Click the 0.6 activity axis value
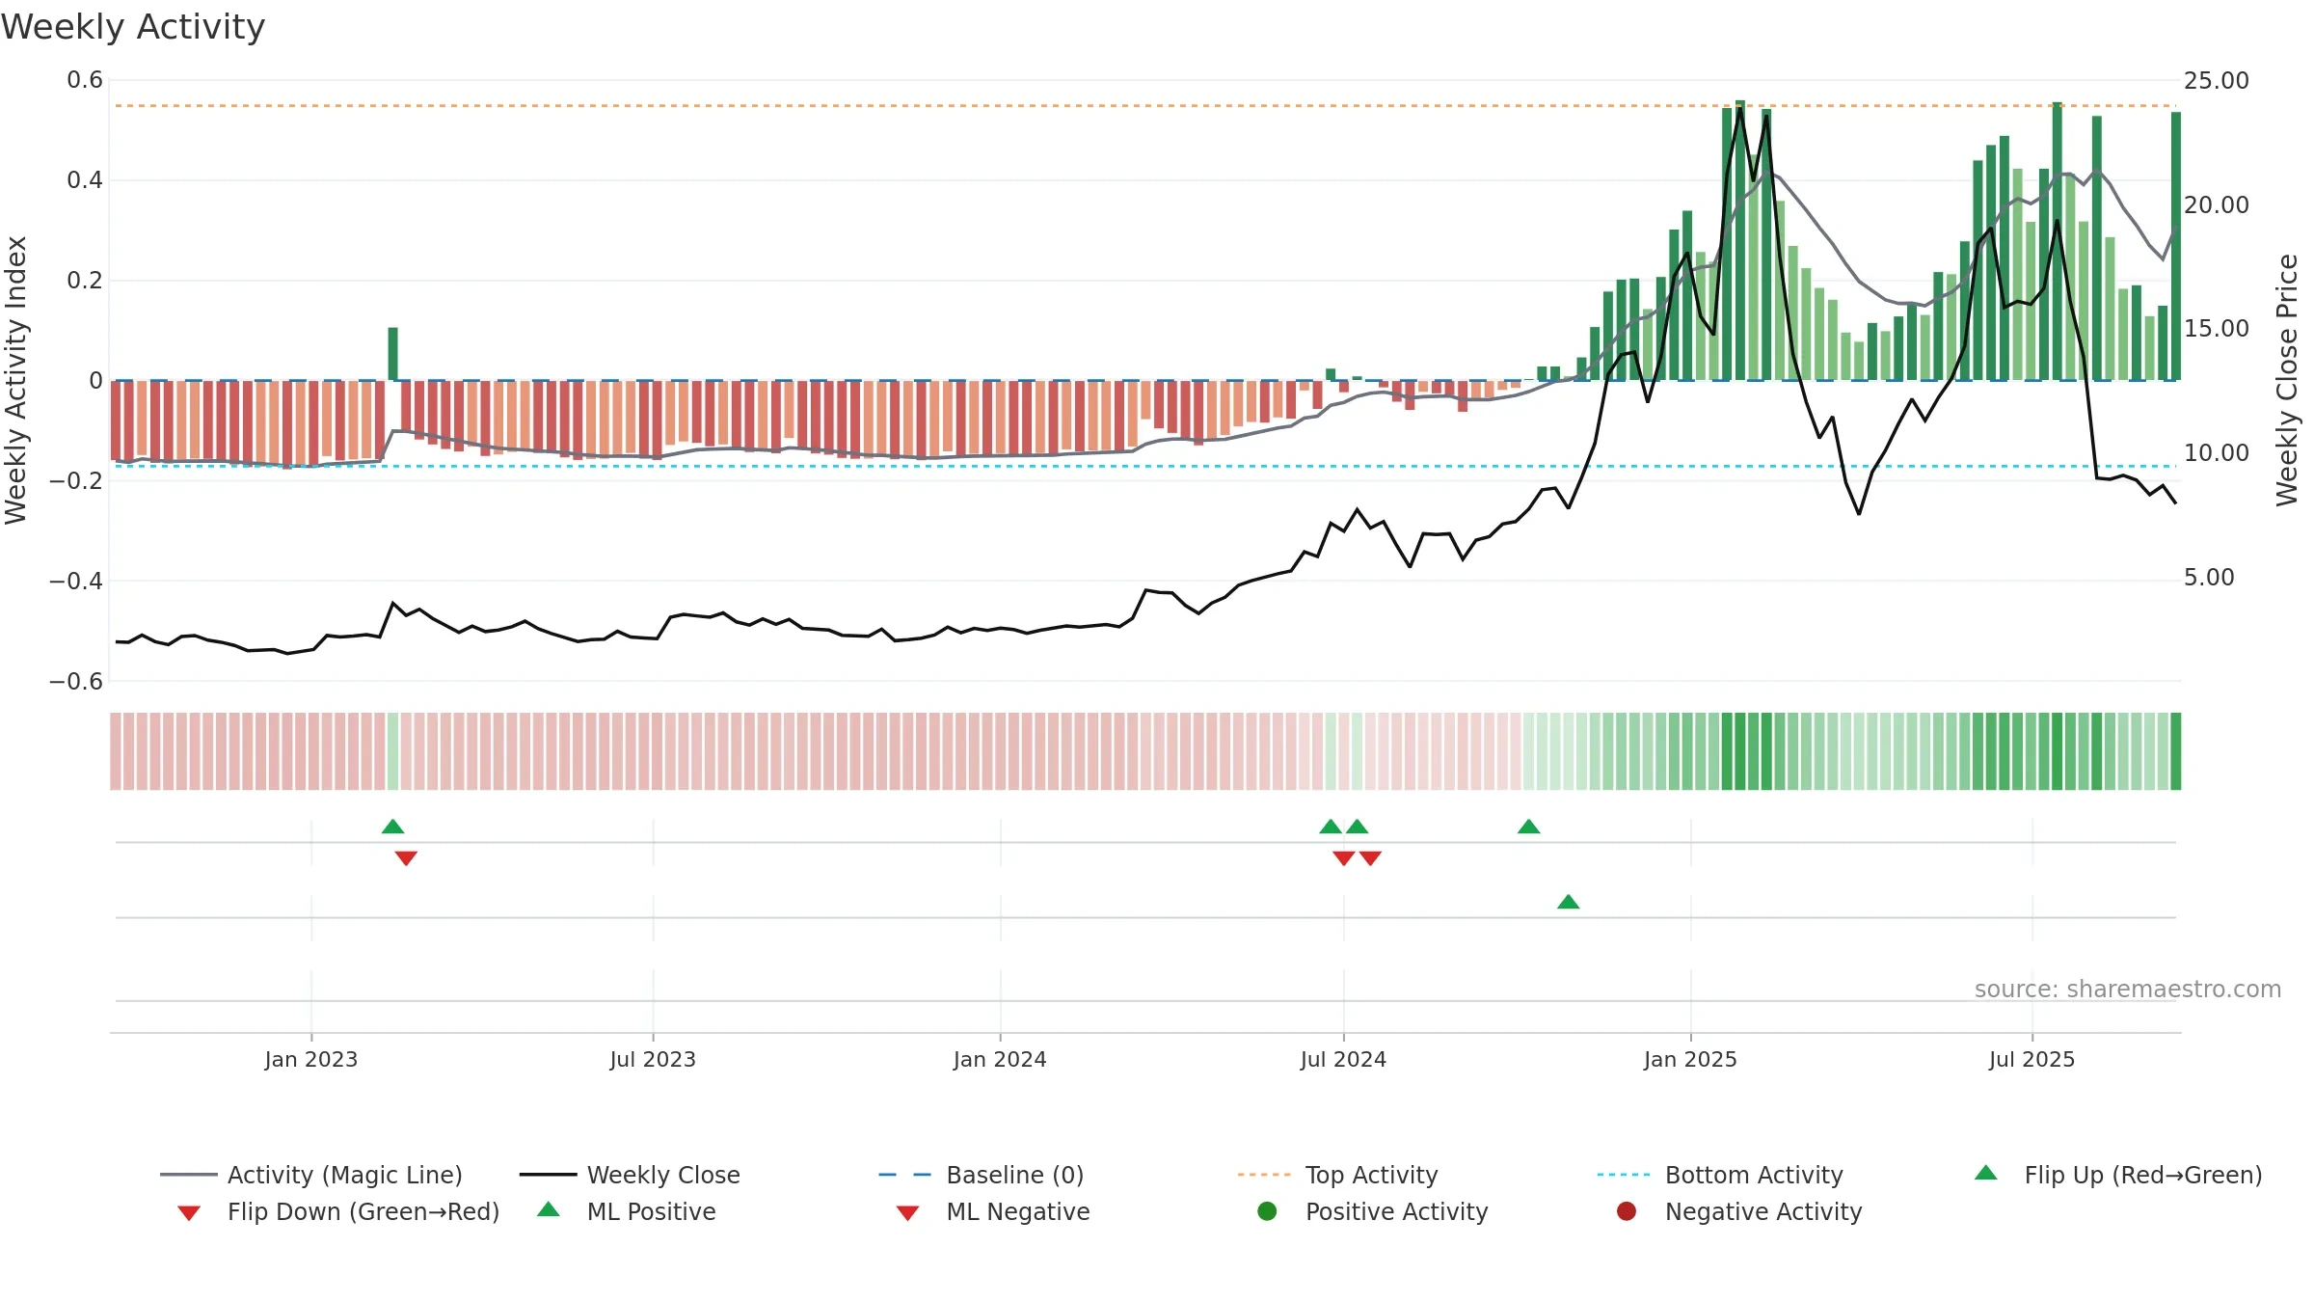Screen dimensions: 2314x1302 pyautogui.click(x=85, y=80)
